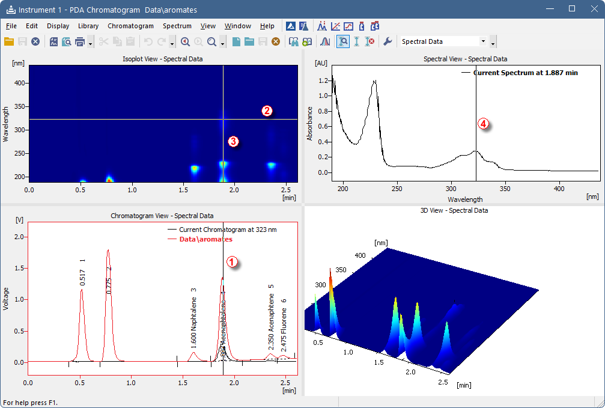
Task: Click the red curve graph window icon
Action: click(x=348, y=26)
